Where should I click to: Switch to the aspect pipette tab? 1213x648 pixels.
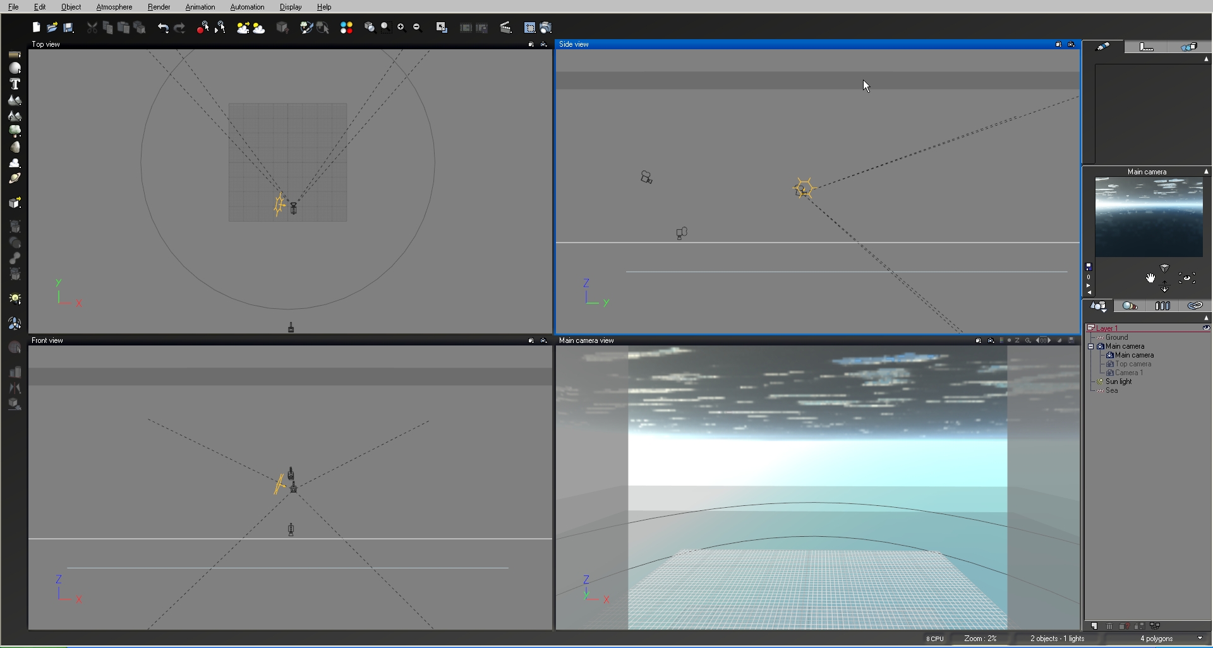1103,47
